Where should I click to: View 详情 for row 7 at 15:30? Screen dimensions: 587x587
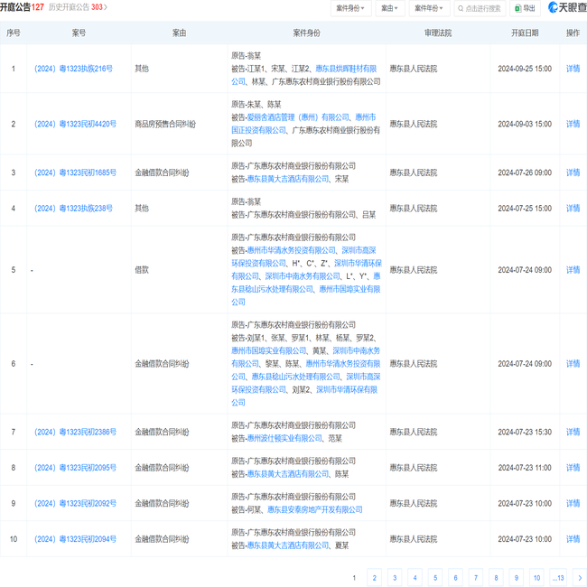(573, 432)
